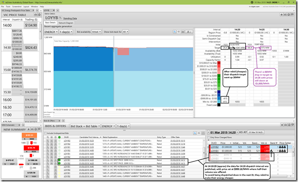Image resolution: width=298 pixels, height=182 pixels.
Task: Click the zoom icon in generation chart toolbar
Action: pos(175,32)
